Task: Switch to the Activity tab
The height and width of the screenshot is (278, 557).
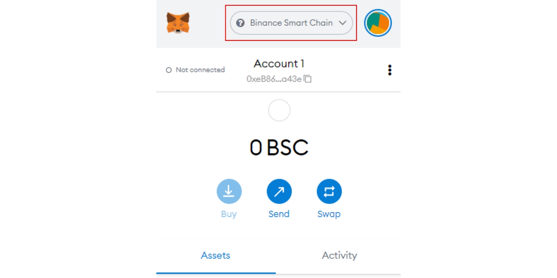Action: click(339, 255)
